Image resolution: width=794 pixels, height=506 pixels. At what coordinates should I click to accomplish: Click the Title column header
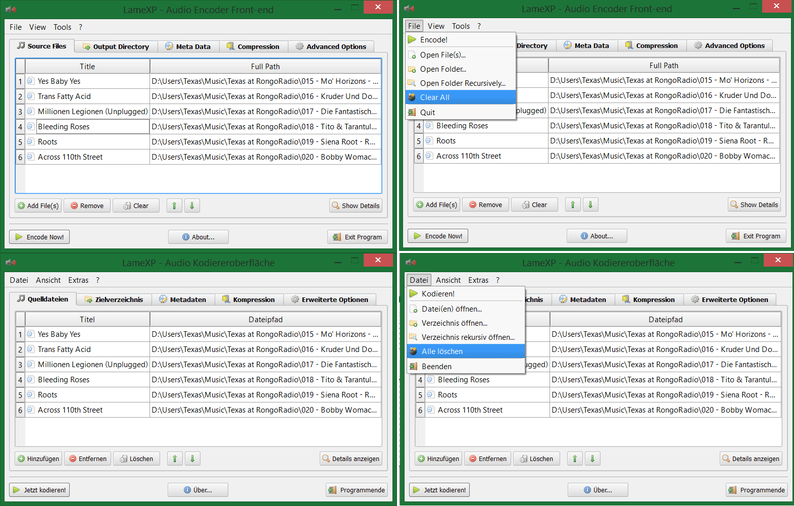[87, 67]
